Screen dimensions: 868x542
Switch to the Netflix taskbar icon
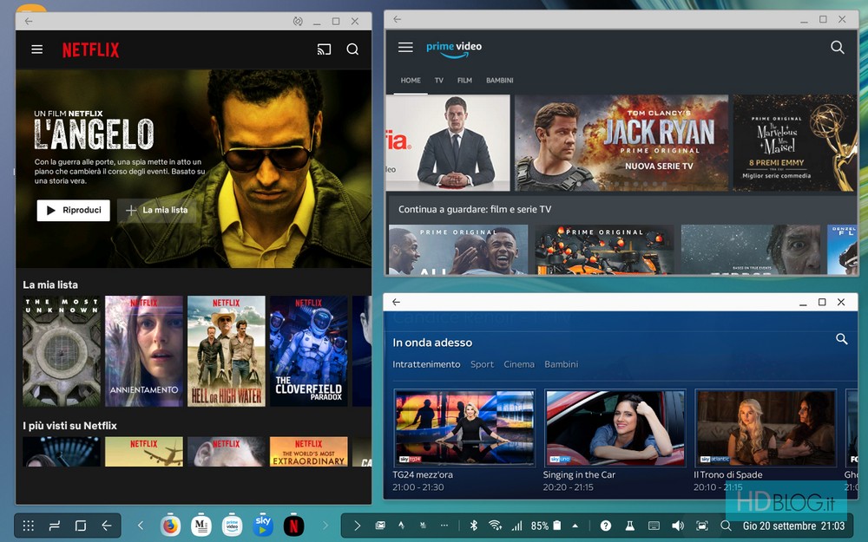point(294,526)
